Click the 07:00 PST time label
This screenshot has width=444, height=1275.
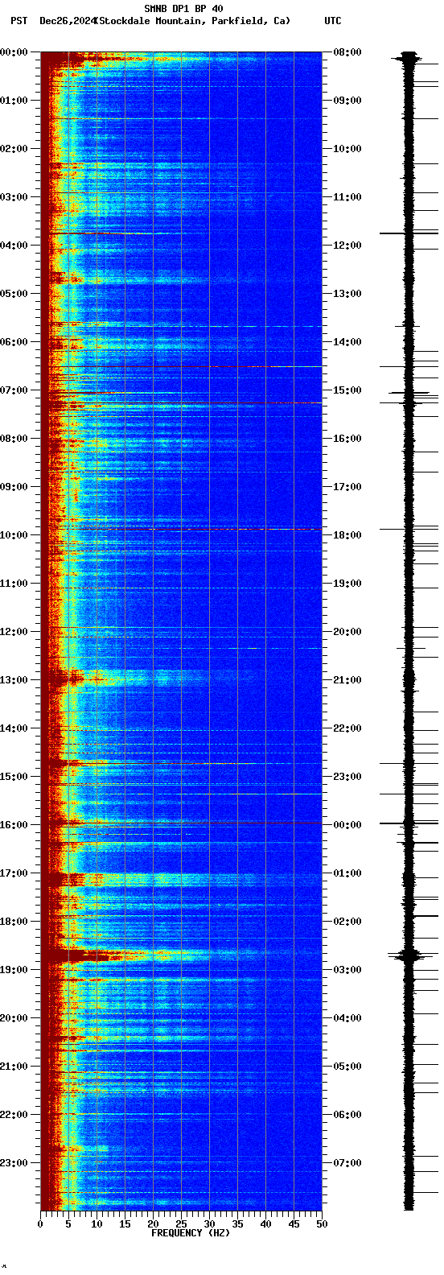(x=14, y=390)
